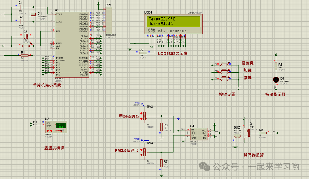Select the U4 ADC0832 chip
Screen dimensions: 309x179
point(199,134)
